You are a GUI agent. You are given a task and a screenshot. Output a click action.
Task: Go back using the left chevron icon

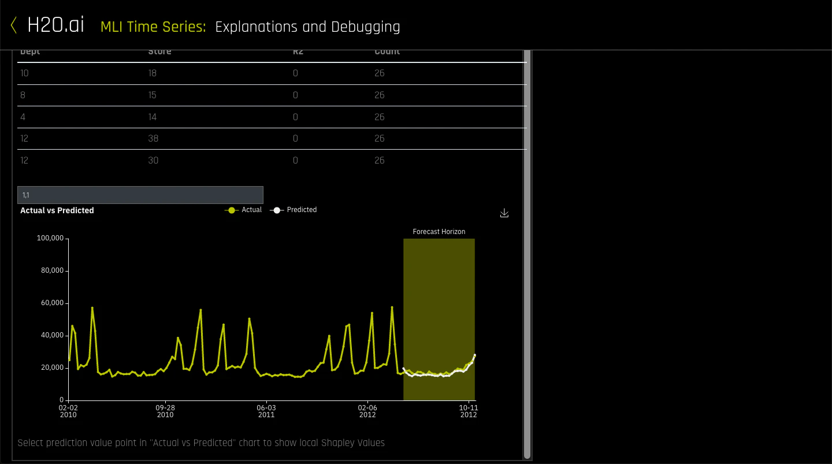coord(14,25)
